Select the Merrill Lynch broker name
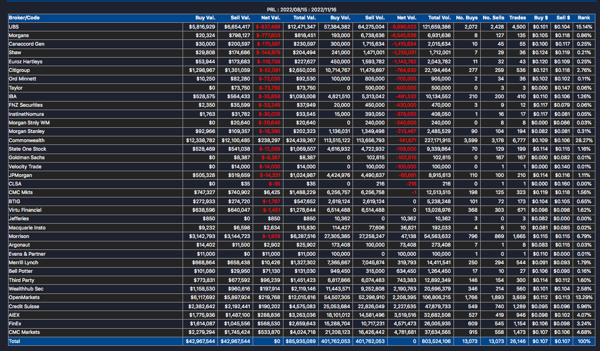The image size is (600, 351). [23, 263]
